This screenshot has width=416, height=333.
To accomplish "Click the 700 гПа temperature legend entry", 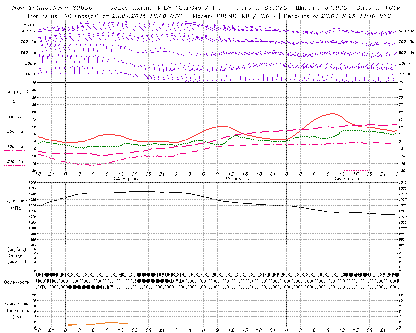I will tap(15, 148).
